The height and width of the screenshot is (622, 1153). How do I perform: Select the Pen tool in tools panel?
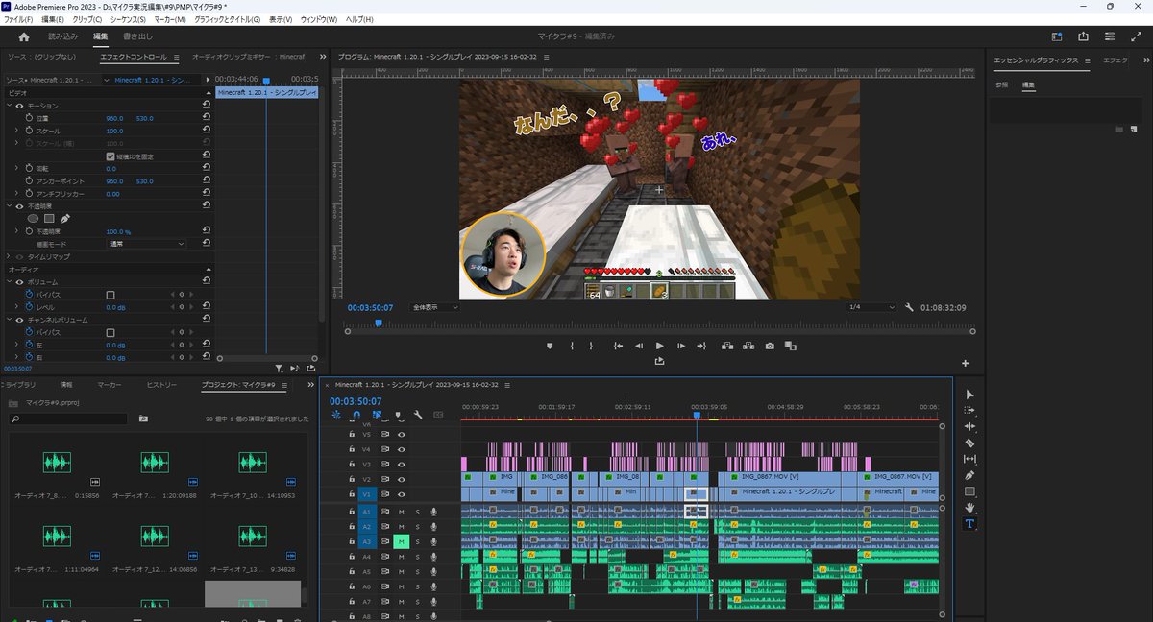point(969,475)
